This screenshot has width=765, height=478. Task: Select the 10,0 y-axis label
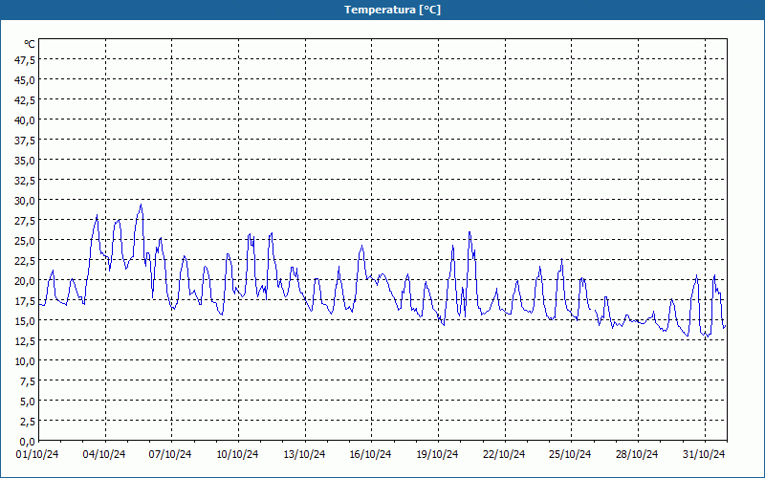tap(26, 361)
